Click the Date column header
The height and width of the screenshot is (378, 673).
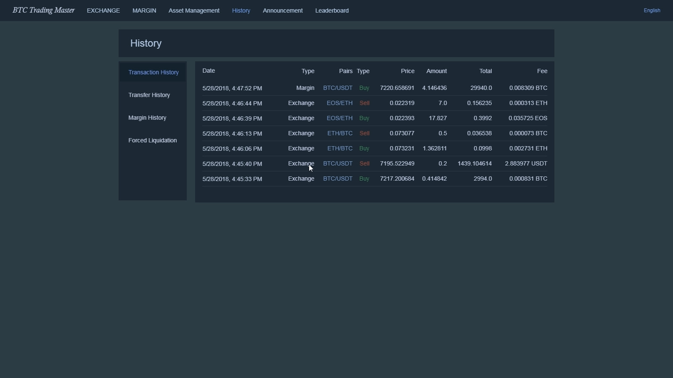[x=209, y=71]
